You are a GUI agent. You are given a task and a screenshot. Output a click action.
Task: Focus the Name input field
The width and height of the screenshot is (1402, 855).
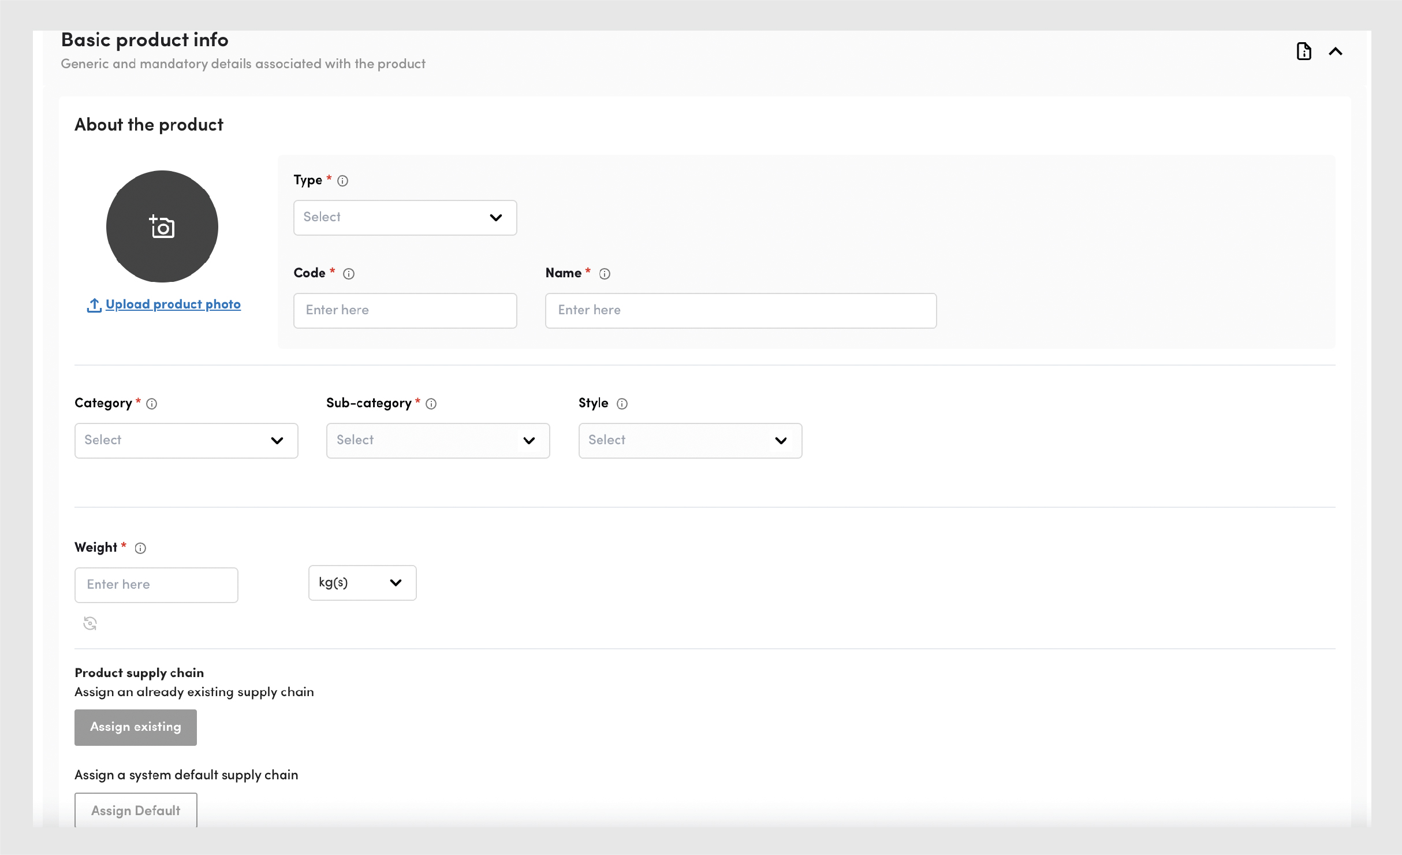(740, 311)
